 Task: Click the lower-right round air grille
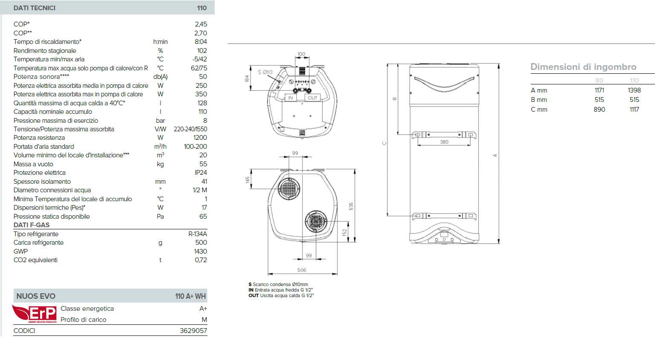point(316,221)
